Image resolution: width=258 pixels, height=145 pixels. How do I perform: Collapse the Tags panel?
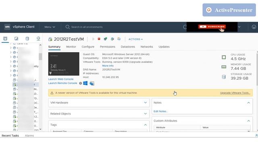(x=145, y=125)
